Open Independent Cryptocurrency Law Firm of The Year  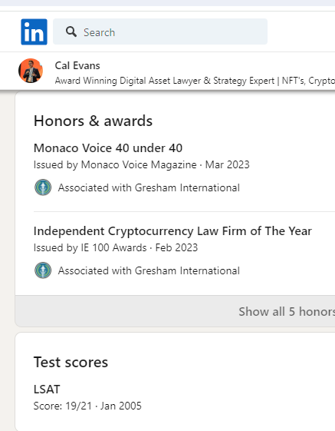tap(172, 231)
